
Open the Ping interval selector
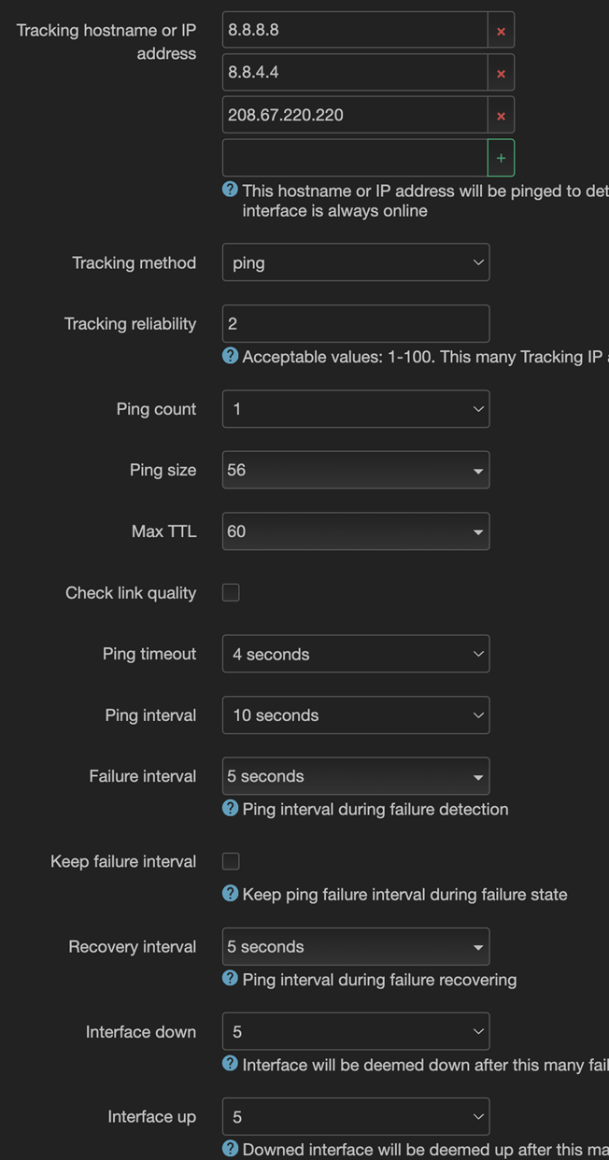pos(355,715)
